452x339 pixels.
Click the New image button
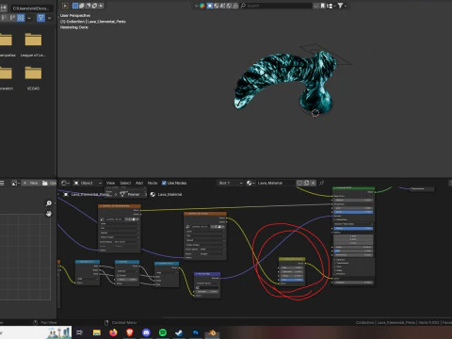(31, 183)
